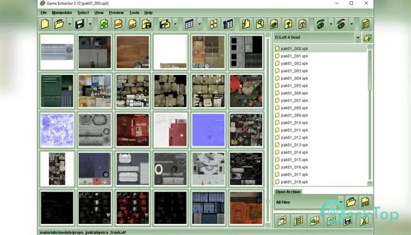This screenshot has width=411, height=235.
Task: Click the list-page icon in bottom side panel row
Action: (x=298, y=220)
